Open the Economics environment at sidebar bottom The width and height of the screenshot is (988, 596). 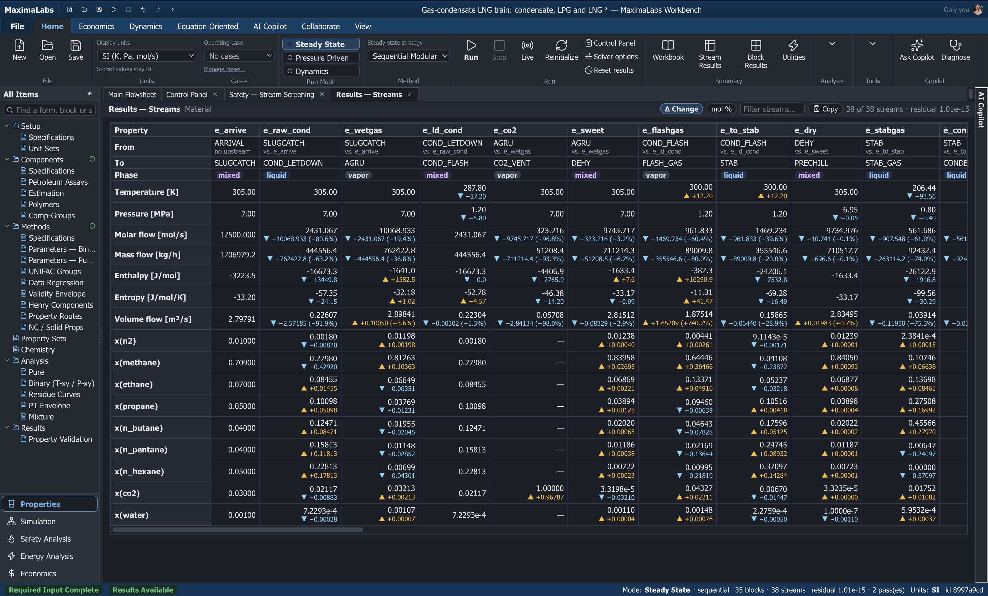click(x=50, y=574)
